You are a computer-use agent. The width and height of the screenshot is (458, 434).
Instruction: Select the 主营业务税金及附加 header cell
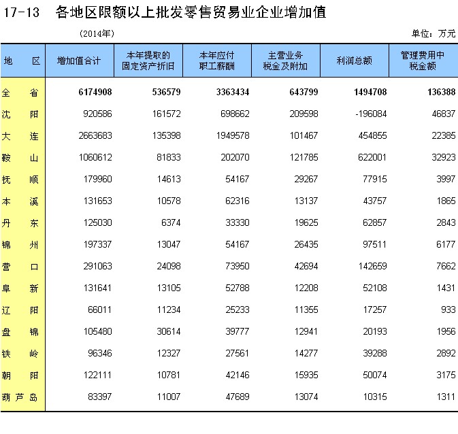[x=285, y=61]
